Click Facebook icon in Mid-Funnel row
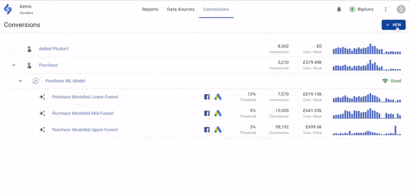The width and height of the screenshot is (410, 196). 207,113
